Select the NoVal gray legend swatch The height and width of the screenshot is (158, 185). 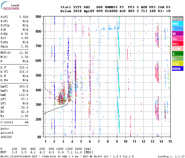pos(178,19)
